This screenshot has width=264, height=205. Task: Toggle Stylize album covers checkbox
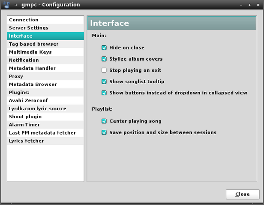tap(104, 59)
